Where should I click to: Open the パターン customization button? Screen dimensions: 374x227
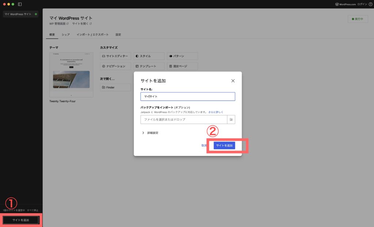coord(182,56)
